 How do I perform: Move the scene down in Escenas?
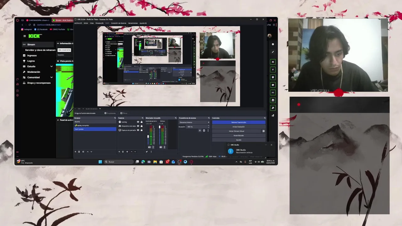pos(91,152)
